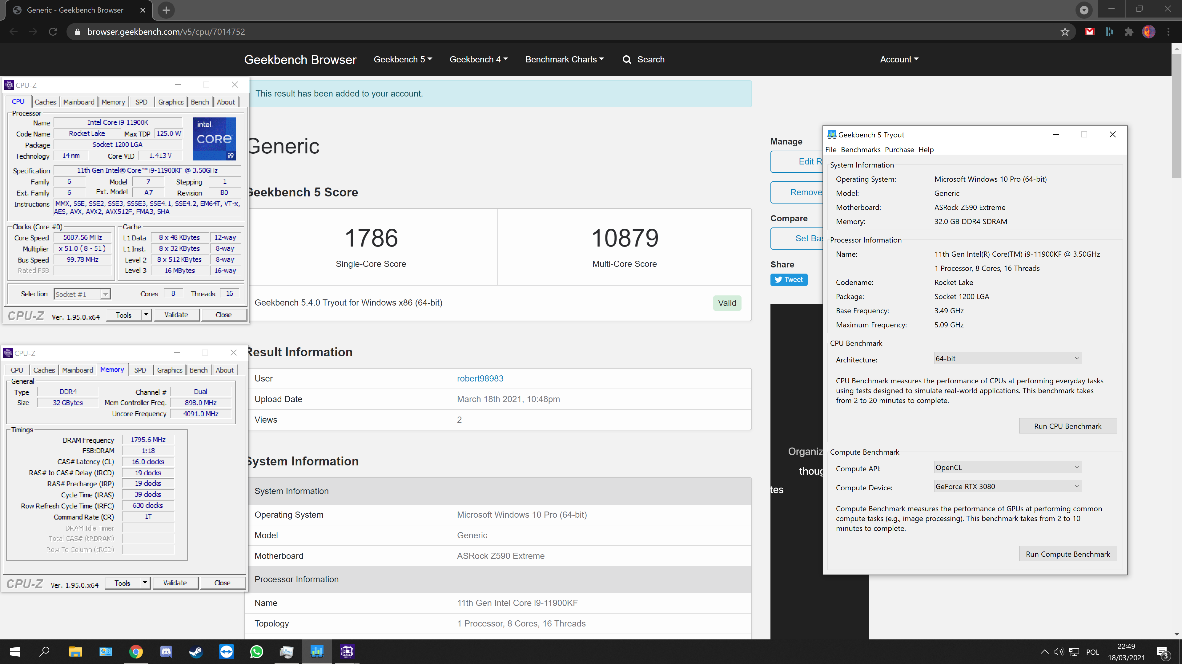Click the Geekbench Browser logo link
This screenshot has width=1182, height=664.
point(300,60)
